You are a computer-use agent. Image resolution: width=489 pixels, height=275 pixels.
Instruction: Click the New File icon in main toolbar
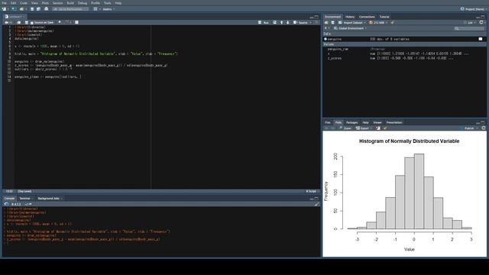pos(4,9)
